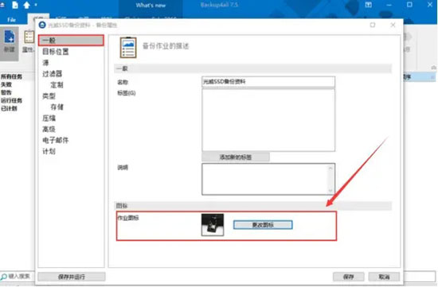Open the File menu tab

pyautogui.click(x=11, y=20)
